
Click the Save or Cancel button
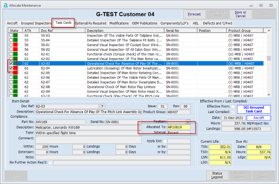pyautogui.click(x=240, y=14)
